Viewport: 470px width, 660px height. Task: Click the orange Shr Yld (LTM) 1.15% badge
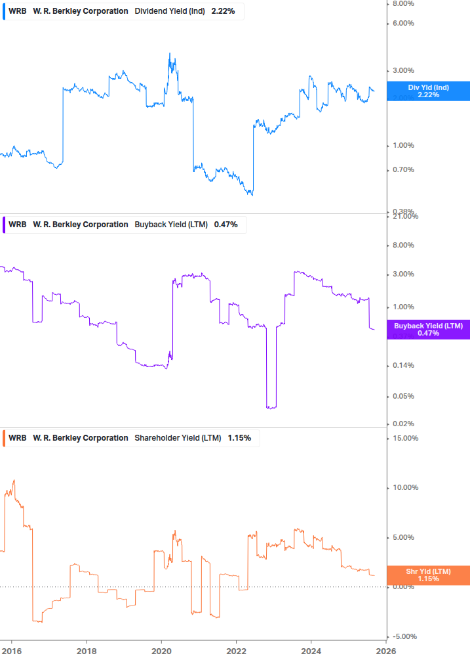tap(429, 575)
